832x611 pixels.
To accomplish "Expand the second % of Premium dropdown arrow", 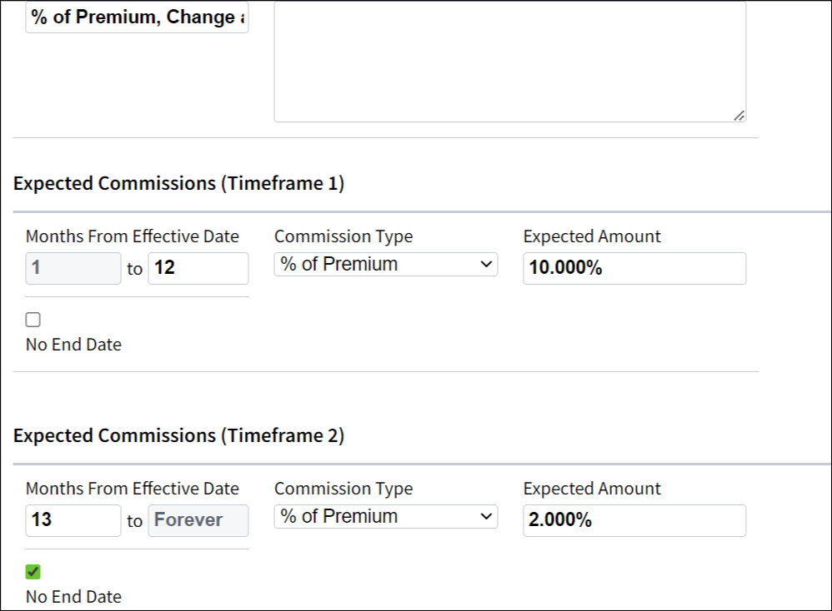I will tap(488, 516).
